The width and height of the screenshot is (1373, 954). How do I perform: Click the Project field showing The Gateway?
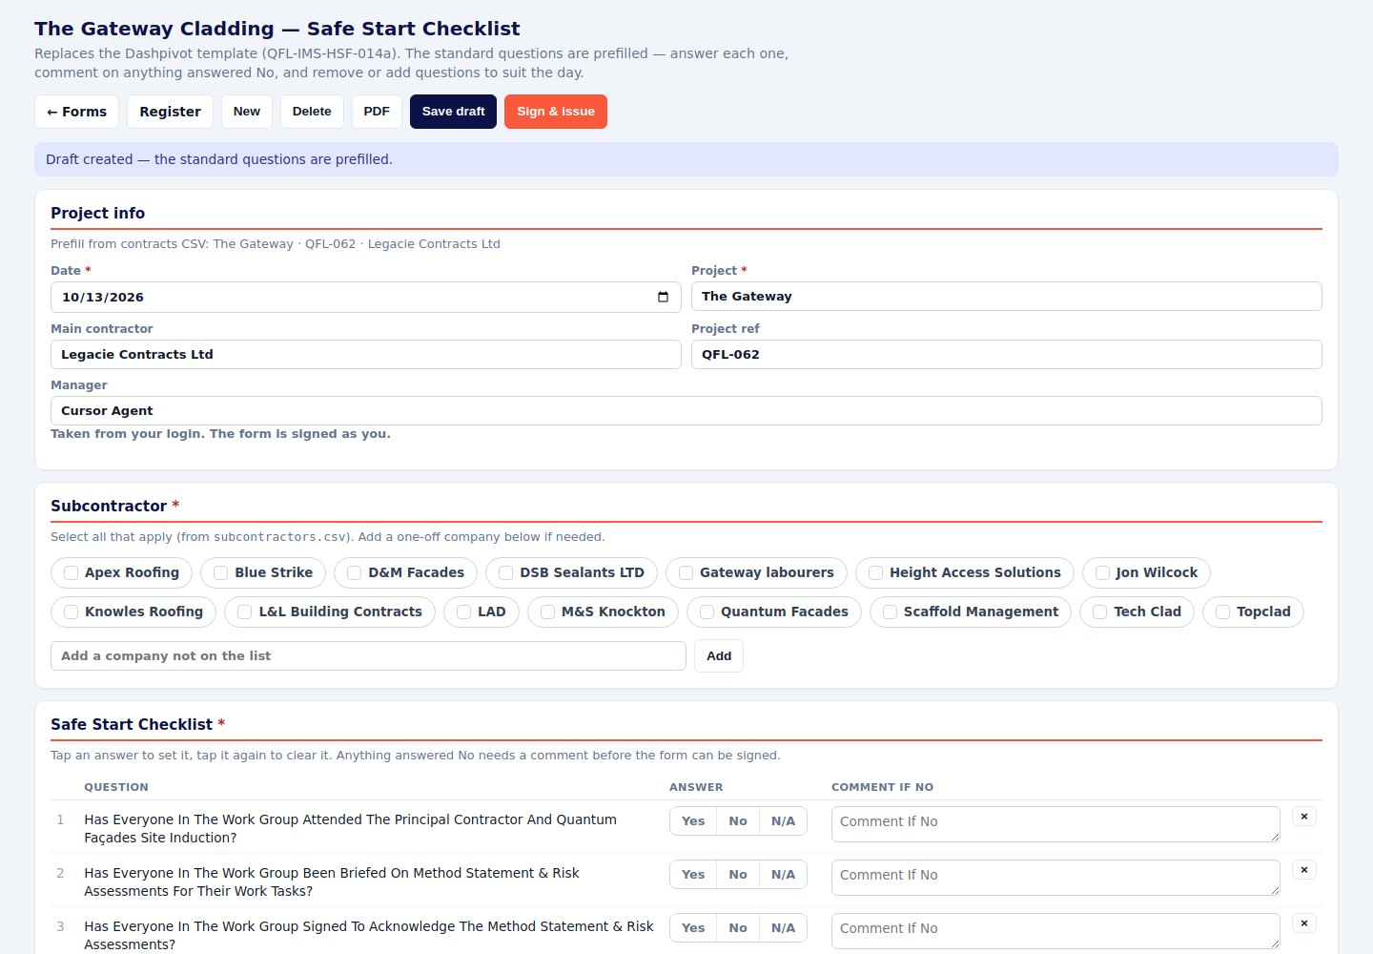coord(1007,297)
